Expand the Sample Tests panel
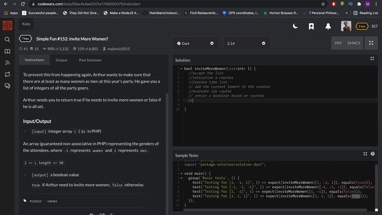The width and height of the screenshot is (382, 215). [x=365, y=154]
